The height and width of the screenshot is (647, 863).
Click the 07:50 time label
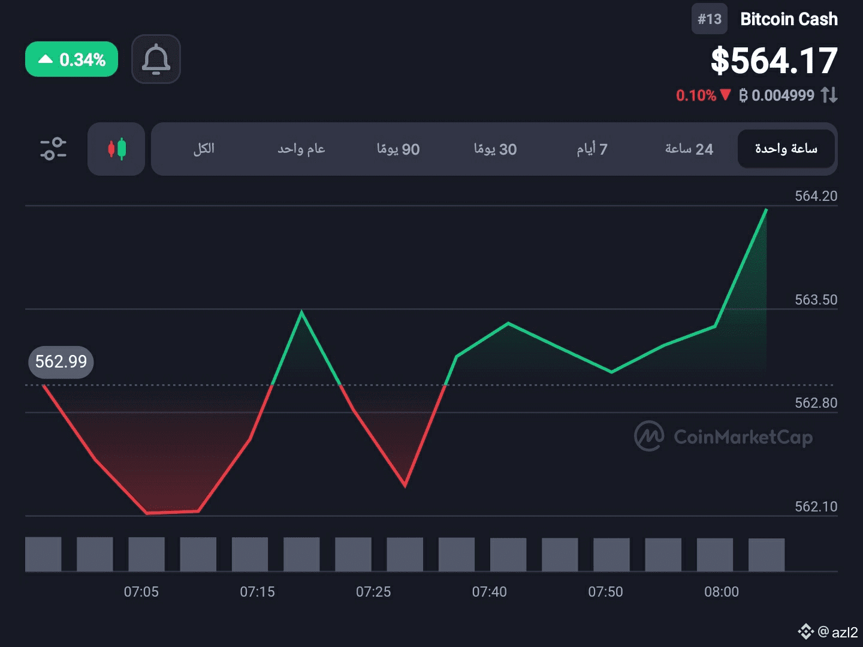(605, 592)
